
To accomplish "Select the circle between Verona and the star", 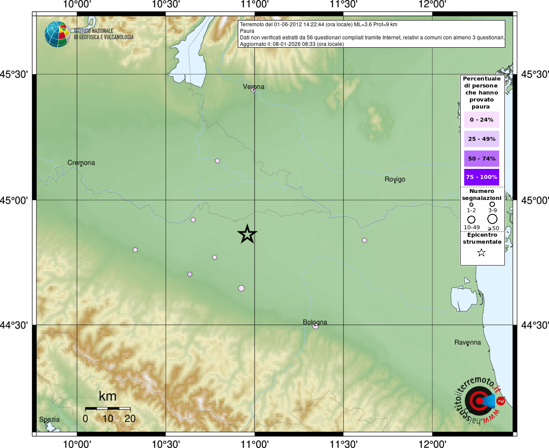I will point(217,161).
